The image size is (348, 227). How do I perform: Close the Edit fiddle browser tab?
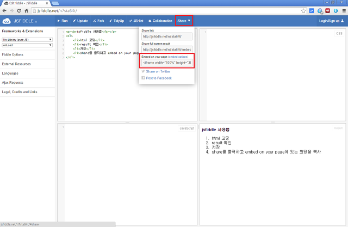pyautogui.click(x=47, y=3)
